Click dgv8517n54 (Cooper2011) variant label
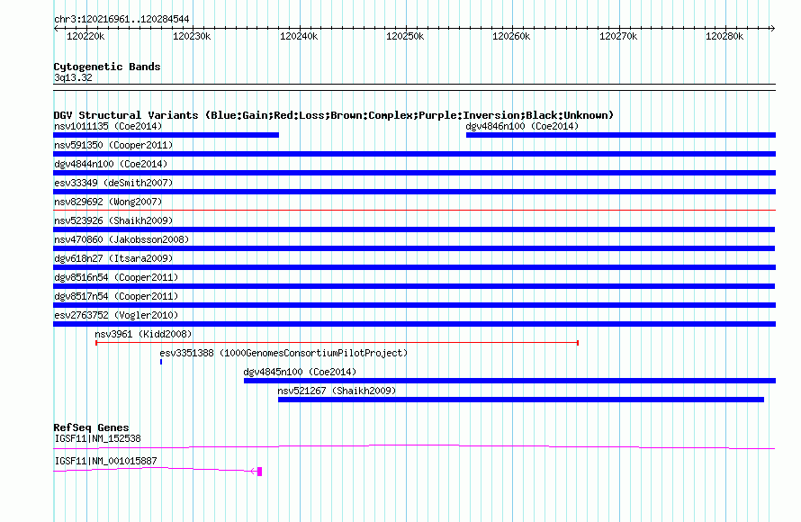This screenshot has width=801, height=522. pyautogui.click(x=116, y=296)
